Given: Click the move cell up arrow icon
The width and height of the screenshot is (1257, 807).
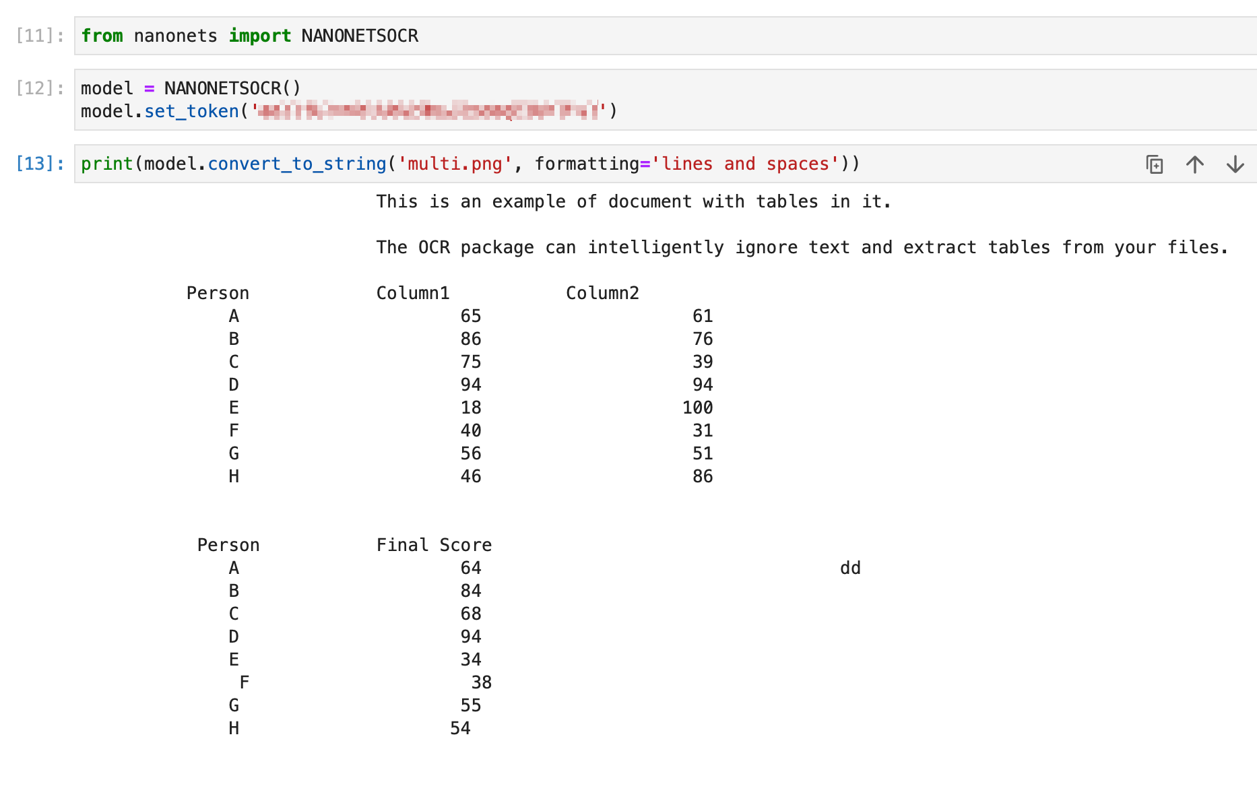Looking at the screenshot, I should click(x=1194, y=164).
